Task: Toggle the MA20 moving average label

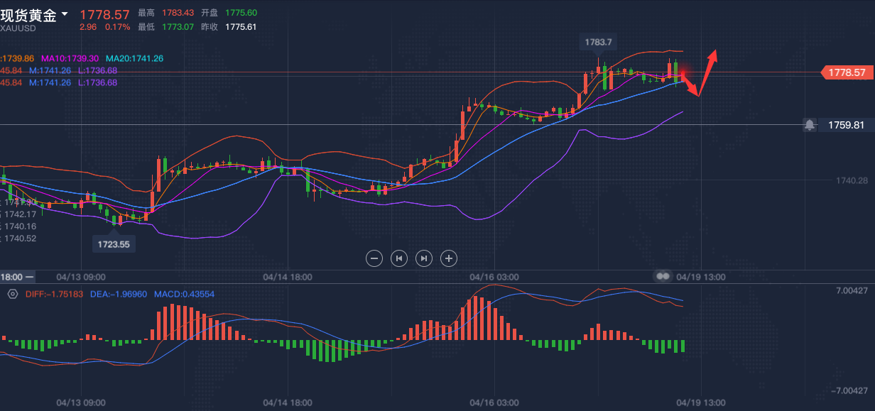Action: pos(134,58)
